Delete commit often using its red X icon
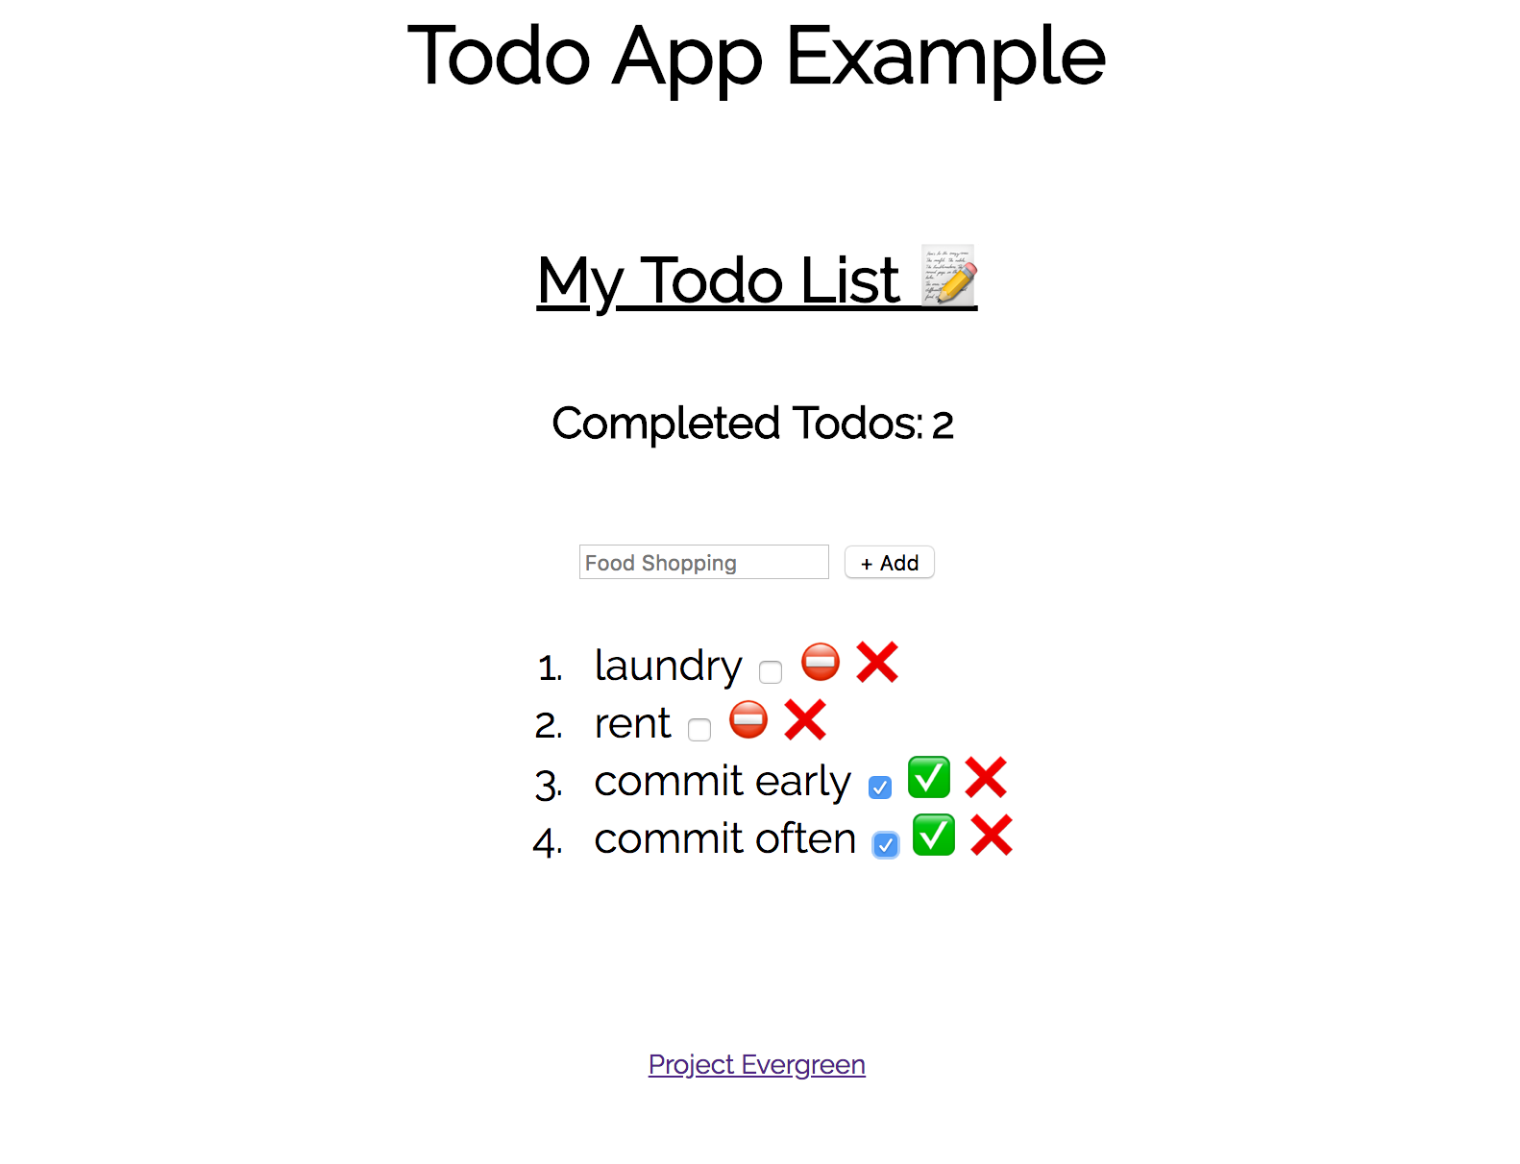This screenshot has height=1164, width=1520. coord(991,836)
